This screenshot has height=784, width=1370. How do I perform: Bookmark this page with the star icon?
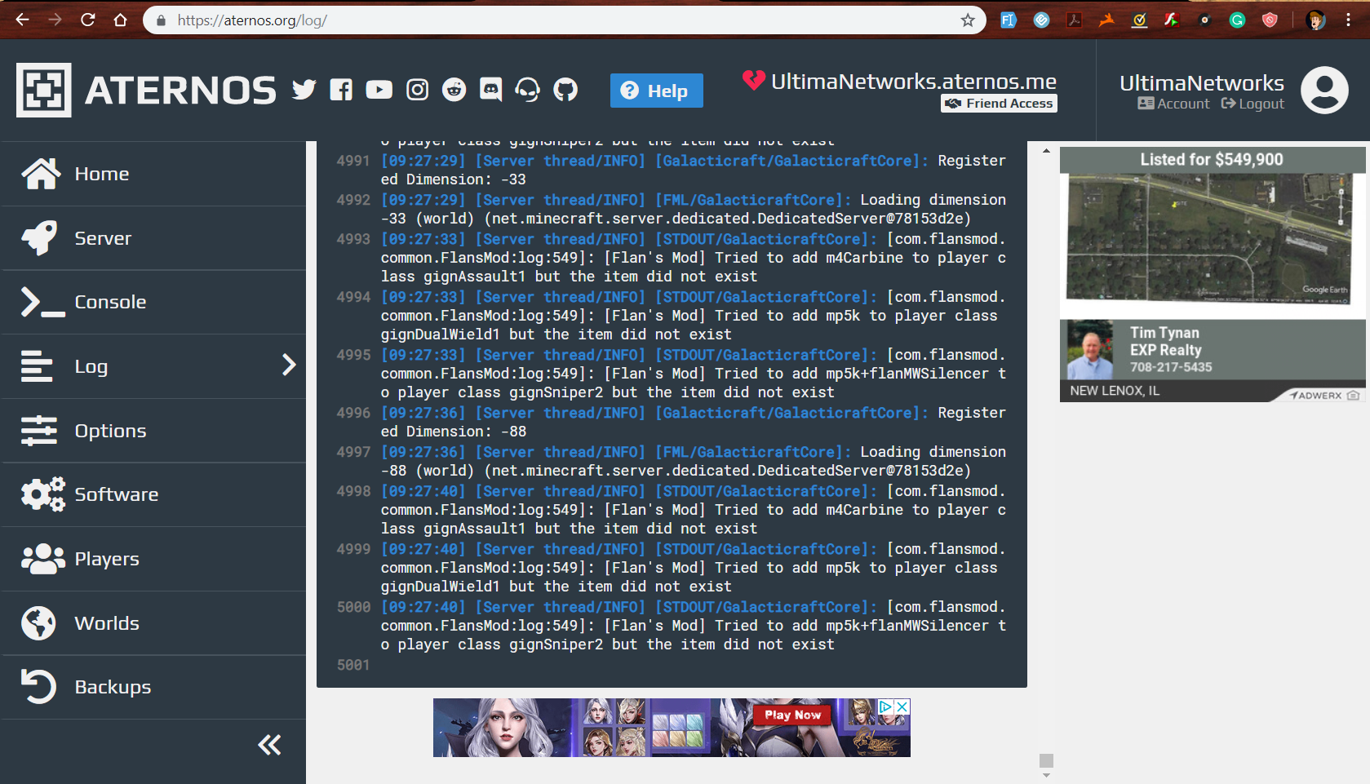click(x=968, y=20)
